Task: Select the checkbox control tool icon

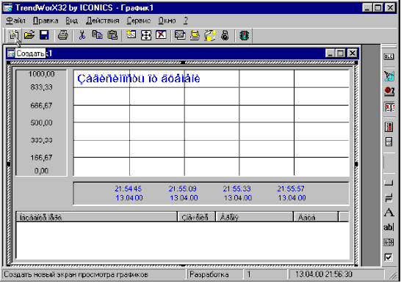Action: pos(389,257)
